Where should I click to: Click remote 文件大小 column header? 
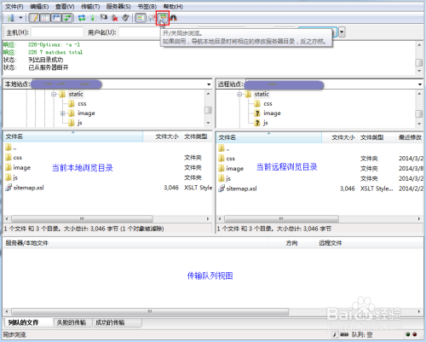339,137
